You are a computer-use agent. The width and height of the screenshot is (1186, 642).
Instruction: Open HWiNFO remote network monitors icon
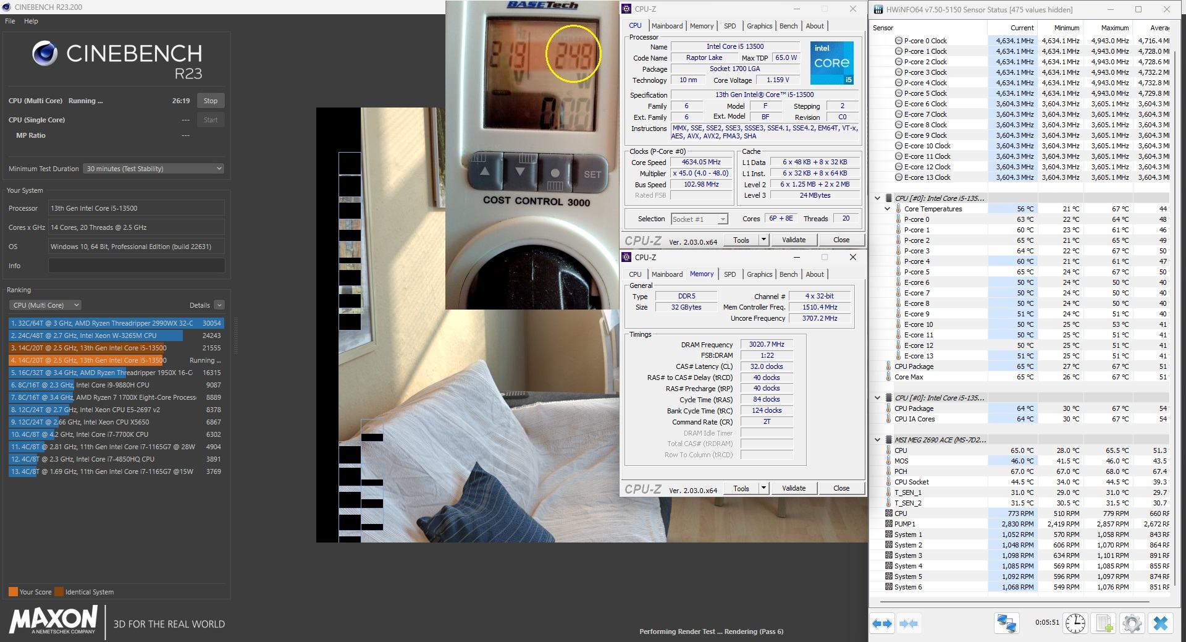tap(1006, 623)
